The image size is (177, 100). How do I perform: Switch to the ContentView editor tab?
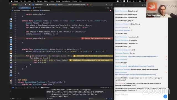point(25,8)
